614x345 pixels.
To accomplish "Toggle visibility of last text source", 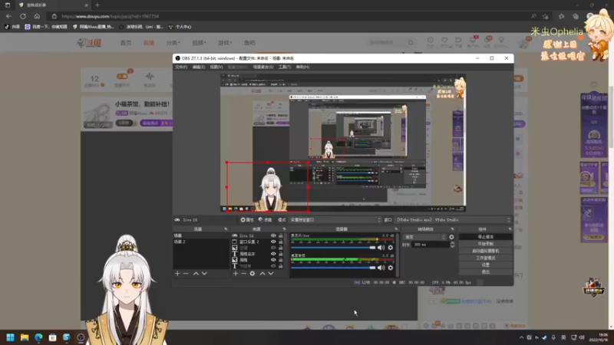I will [273, 266].
